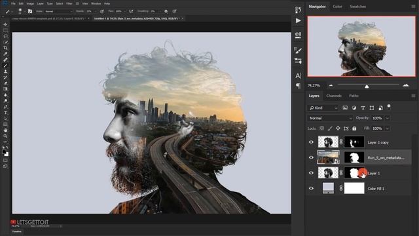Click the Play actions panel icon
This screenshot has height=236, width=419.
click(x=299, y=20)
